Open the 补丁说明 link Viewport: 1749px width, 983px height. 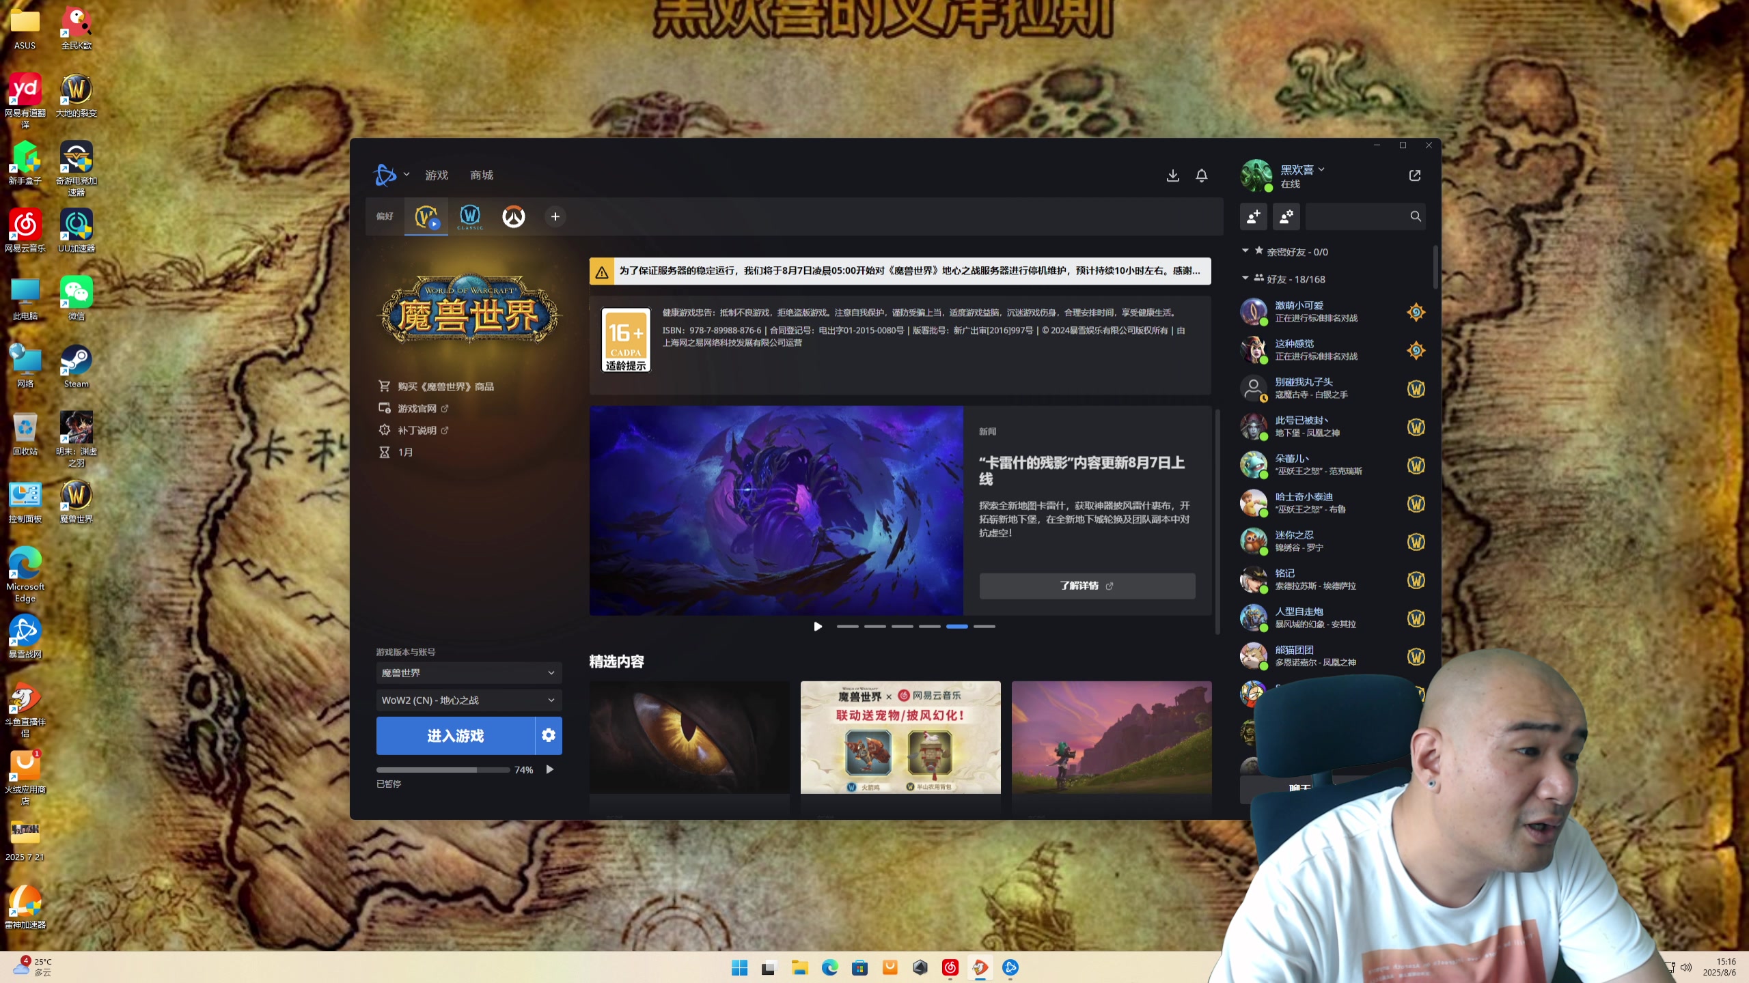pos(413,430)
